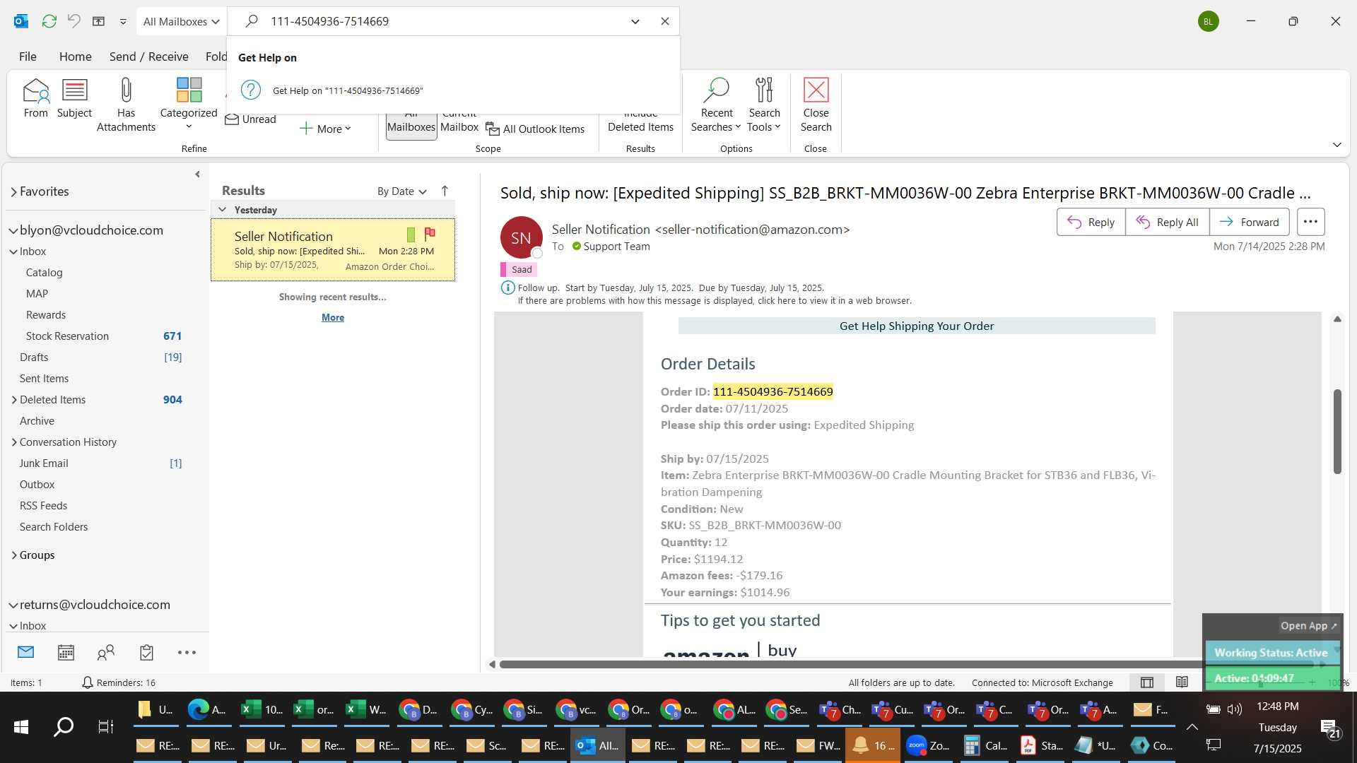1357x763 pixels.
Task: Expand Conversation History folder
Action: [x=14, y=442]
